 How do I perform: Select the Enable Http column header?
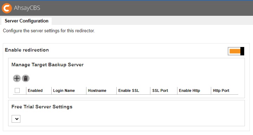coord(189,90)
